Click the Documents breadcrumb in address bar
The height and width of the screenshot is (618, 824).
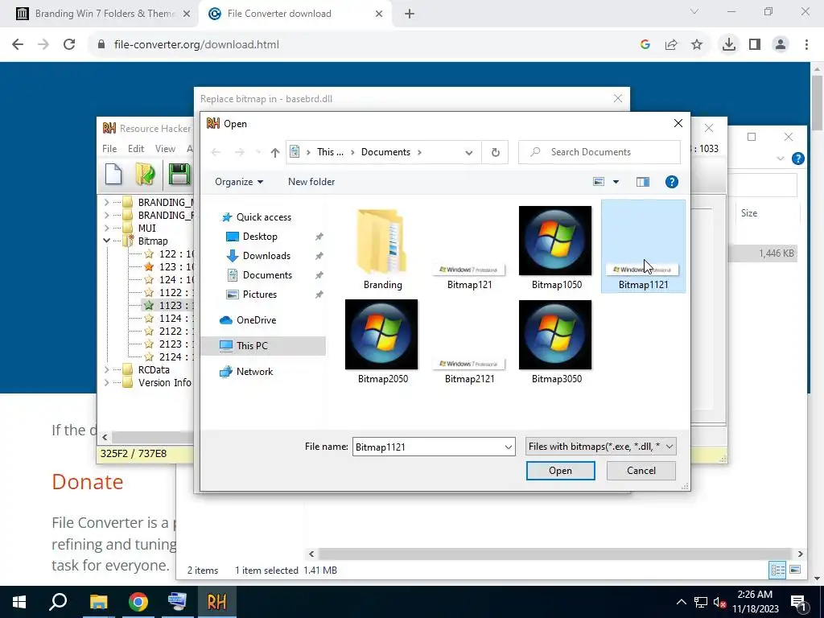coord(385,152)
